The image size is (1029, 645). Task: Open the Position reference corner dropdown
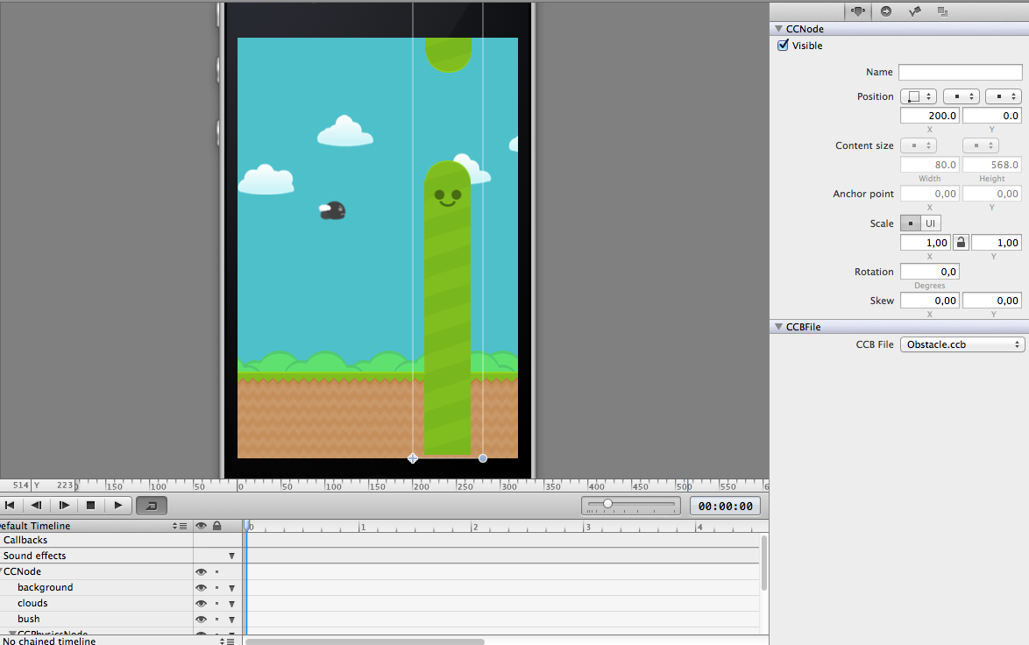click(918, 96)
